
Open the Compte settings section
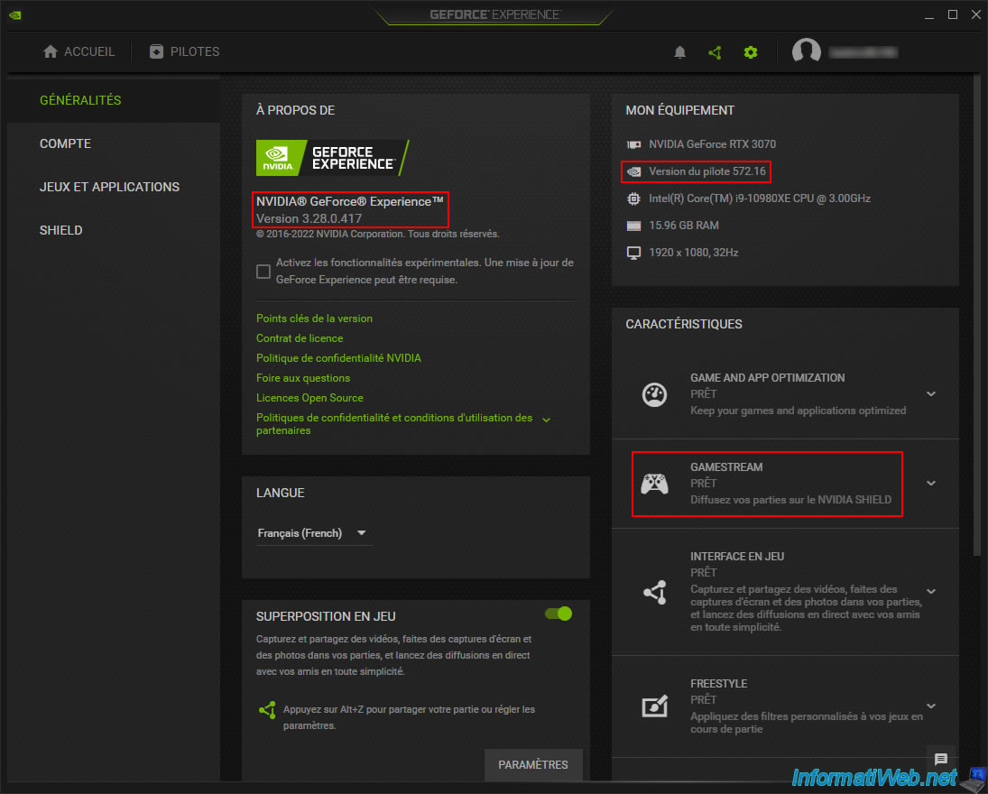coord(66,143)
